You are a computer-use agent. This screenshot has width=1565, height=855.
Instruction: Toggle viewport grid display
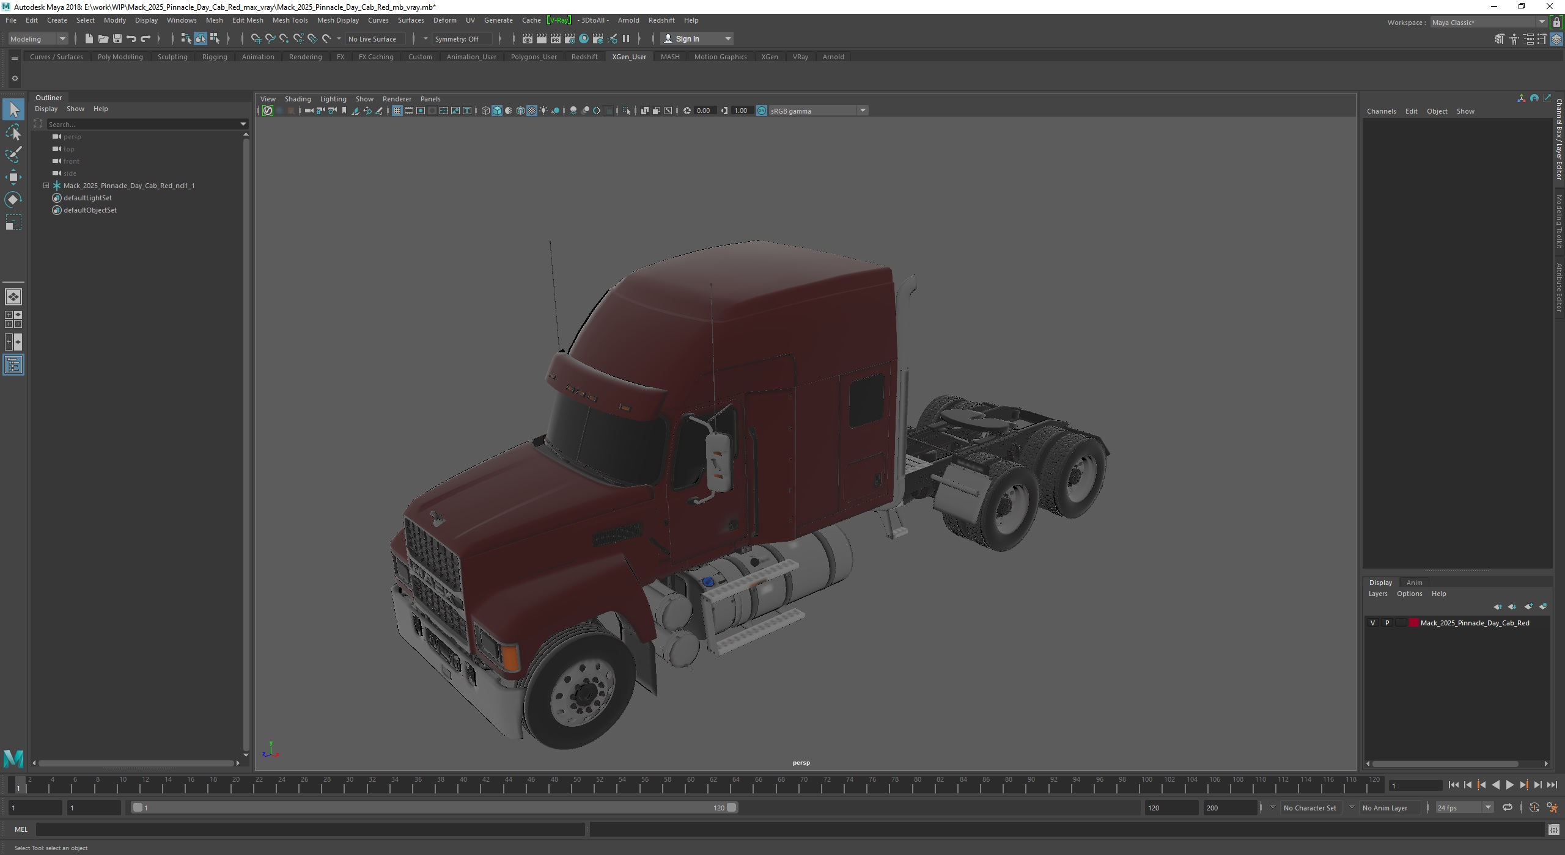click(x=397, y=111)
